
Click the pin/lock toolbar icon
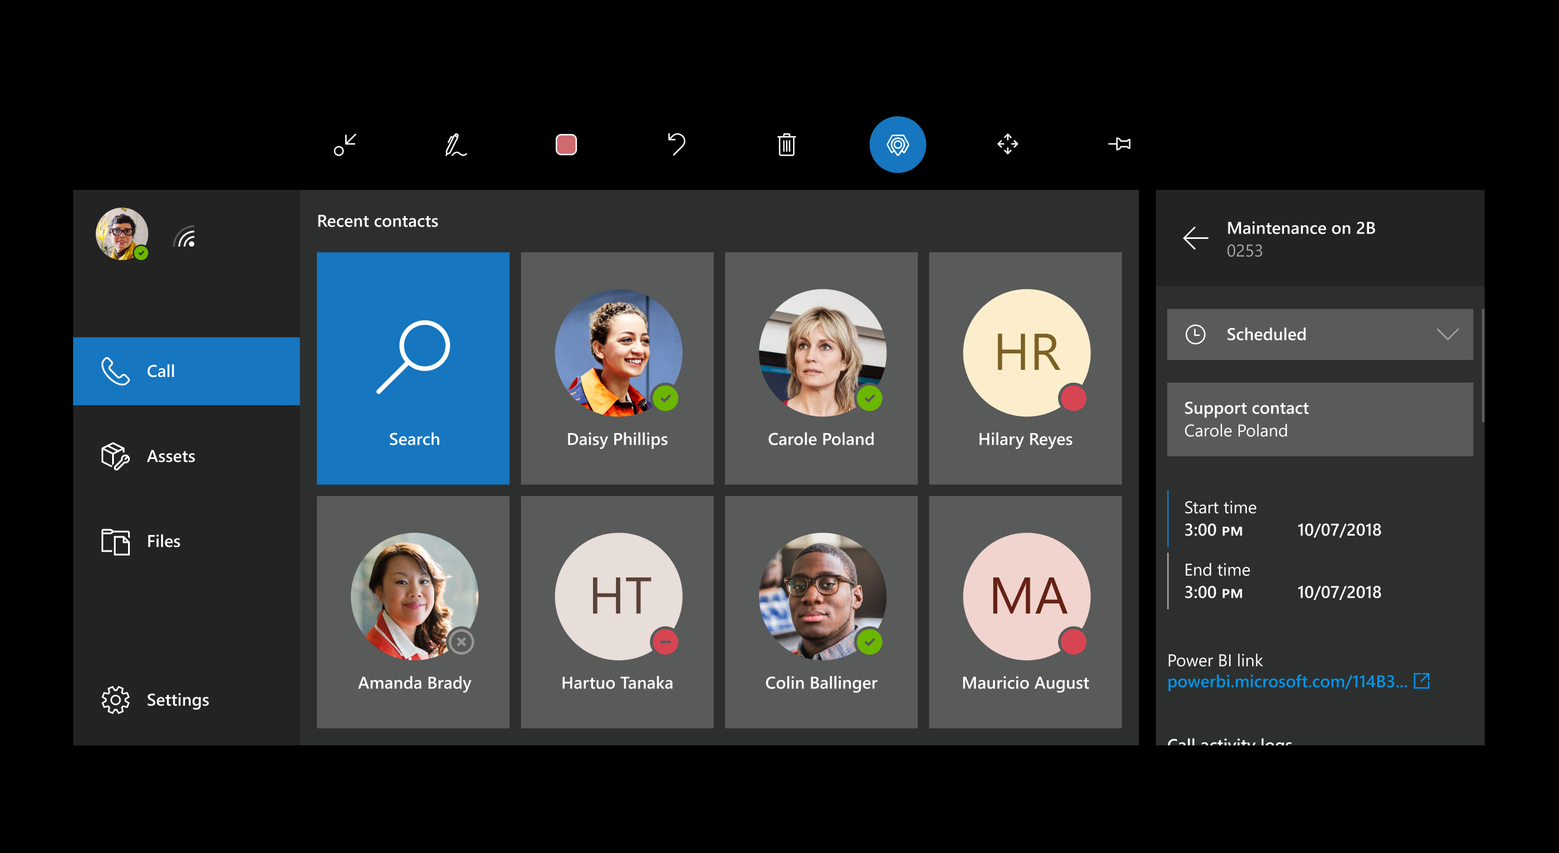(x=1118, y=145)
